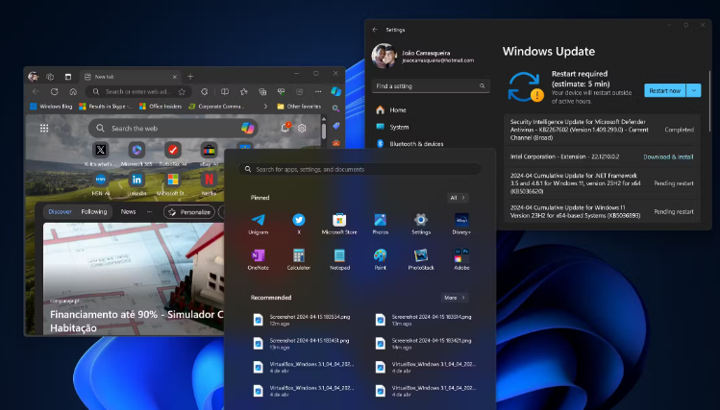Open Edge Tab actions menu icon
720x410 pixels.
point(68,77)
